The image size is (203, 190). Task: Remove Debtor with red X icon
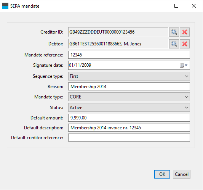click(x=185, y=44)
